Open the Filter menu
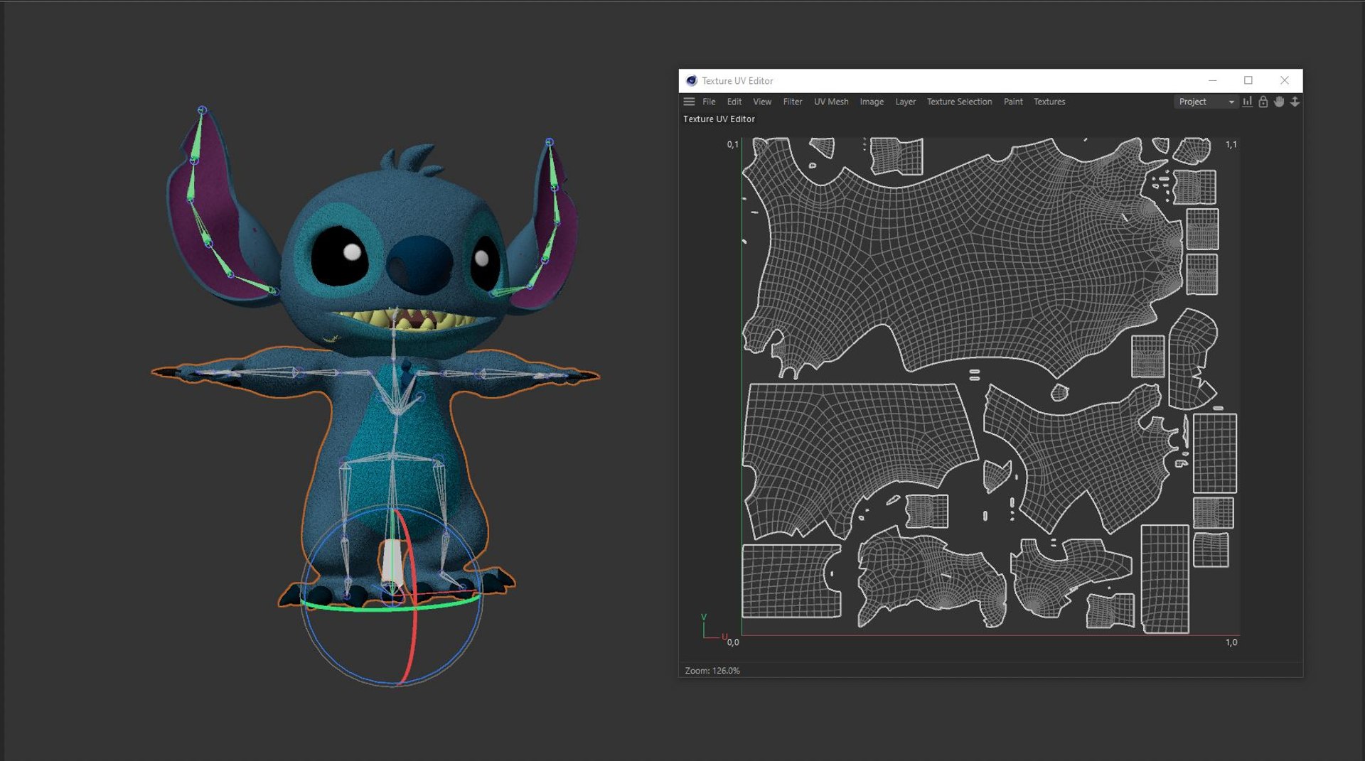1365x761 pixels. coord(793,102)
